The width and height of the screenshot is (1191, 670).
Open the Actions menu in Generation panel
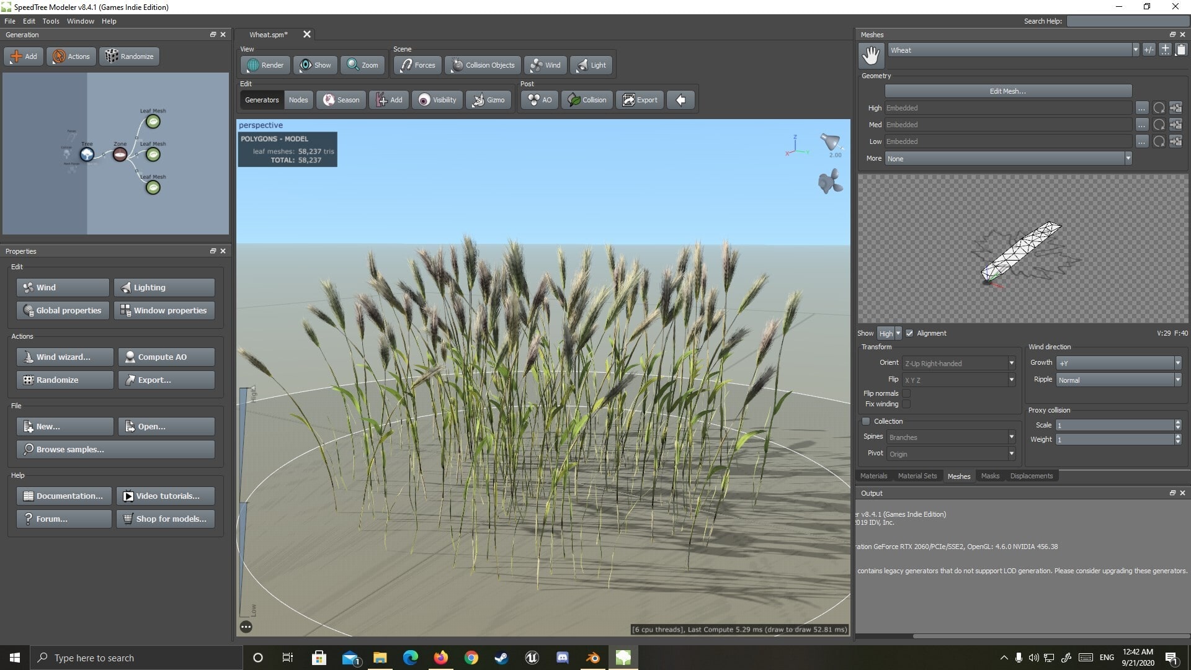pos(71,56)
